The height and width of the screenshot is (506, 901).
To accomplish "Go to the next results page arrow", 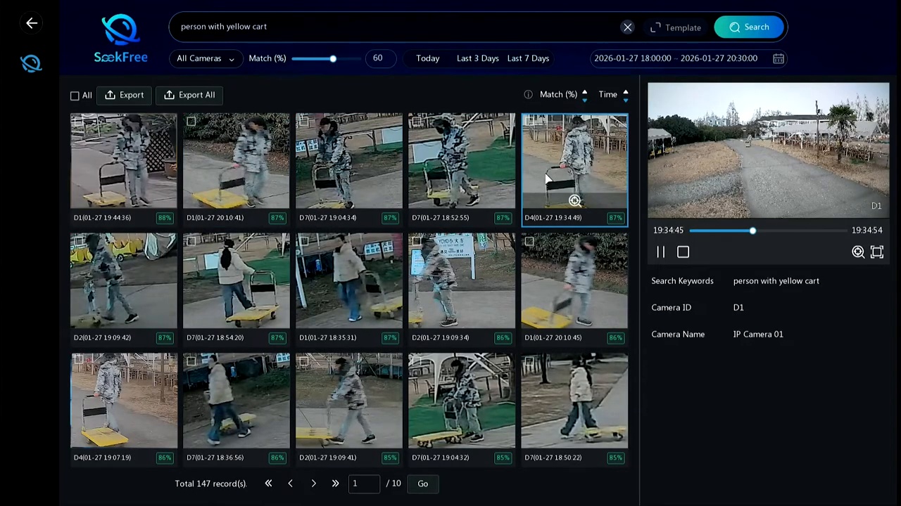I will (313, 484).
